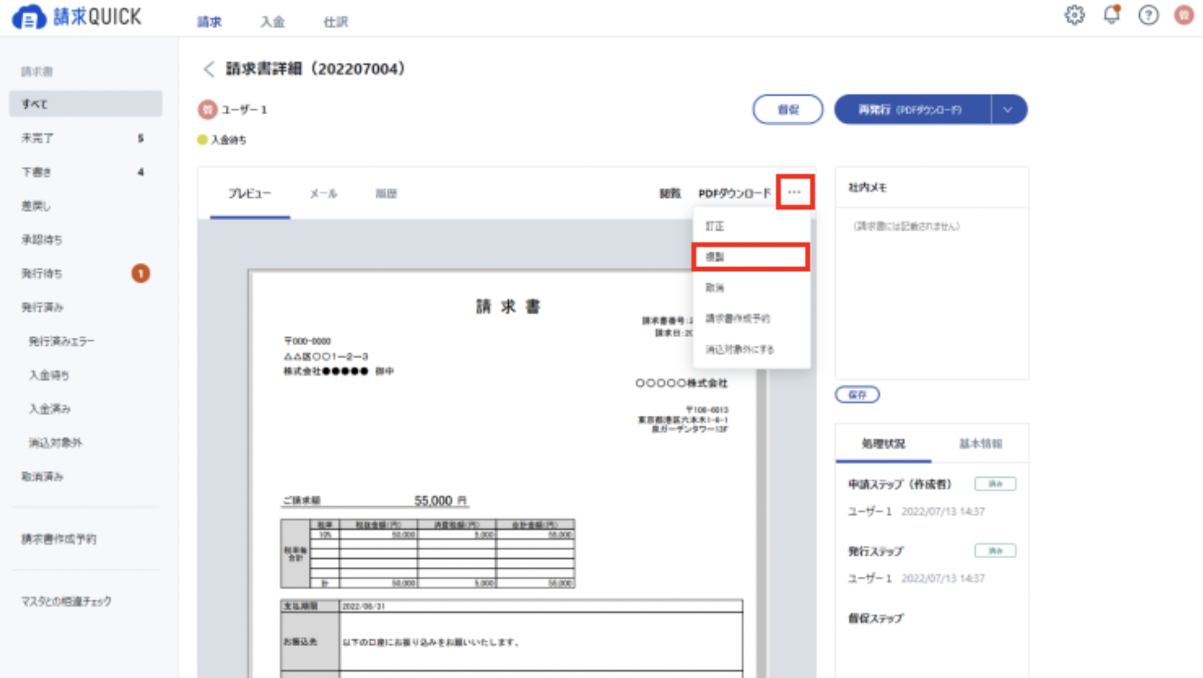Click the 請求QUICK cloud logo
Viewport: 1203px width, 678px height.
(77, 17)
